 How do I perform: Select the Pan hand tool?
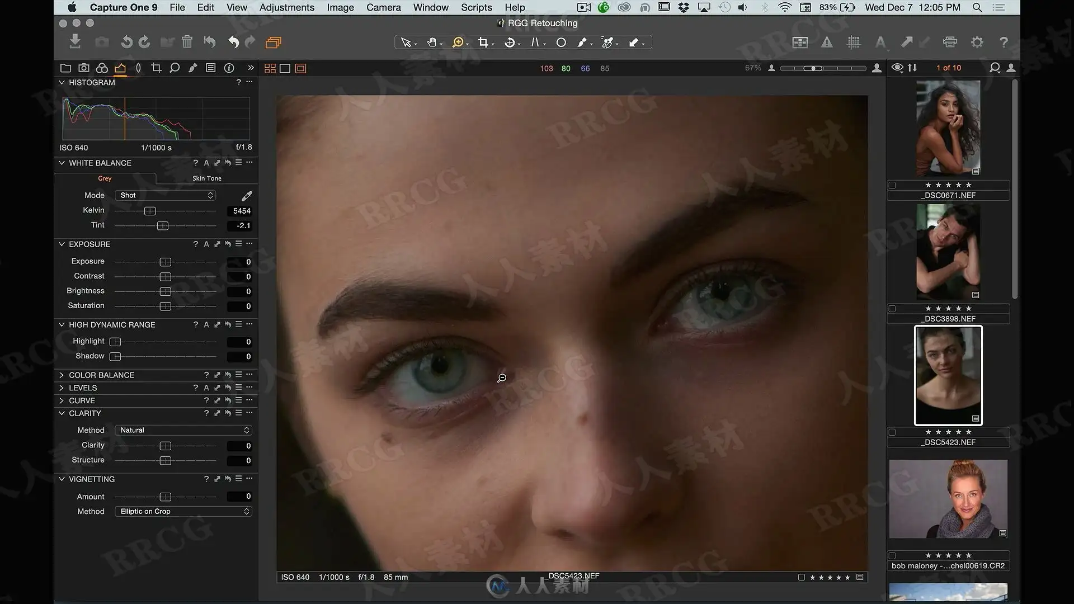pos(432,43)
